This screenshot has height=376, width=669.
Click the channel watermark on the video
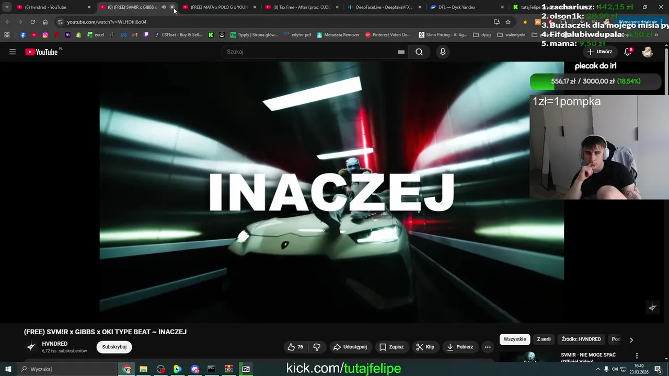coord(652,308)
